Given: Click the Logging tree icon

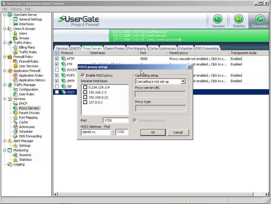Looking at the screenshot, I should (10, 164).
